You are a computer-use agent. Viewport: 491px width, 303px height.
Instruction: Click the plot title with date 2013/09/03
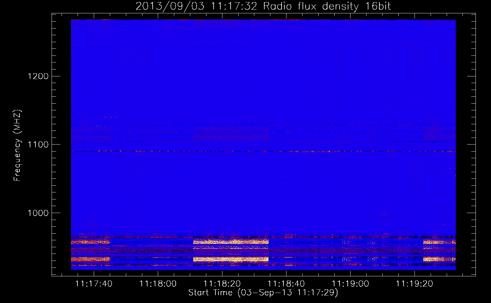tap(263, 6)
